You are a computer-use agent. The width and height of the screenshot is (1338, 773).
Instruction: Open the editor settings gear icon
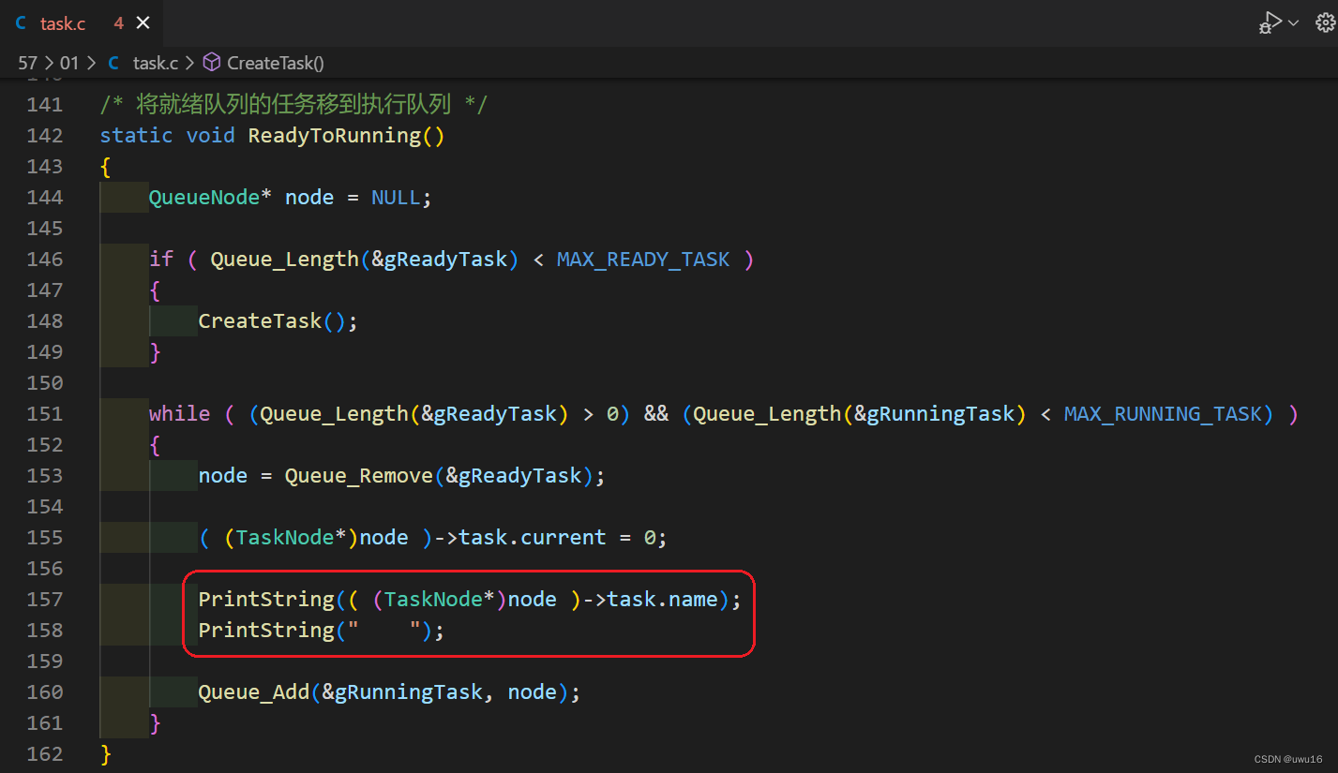click(1324, 23)
